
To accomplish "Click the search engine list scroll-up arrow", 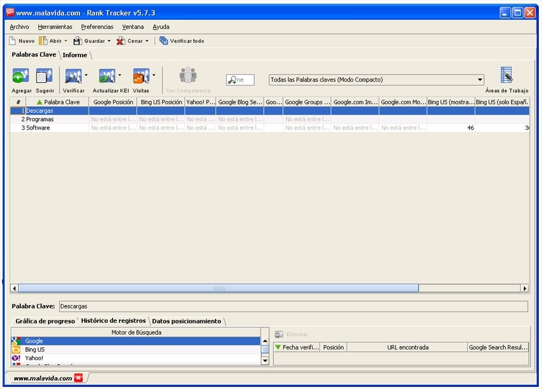I will pyautogui.click(x=265, y=341).
